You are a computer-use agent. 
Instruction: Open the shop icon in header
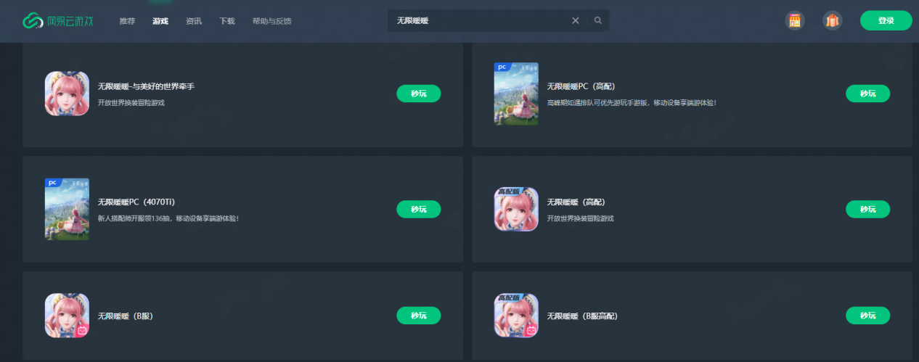pyautogui.click(x=795, y=20)
